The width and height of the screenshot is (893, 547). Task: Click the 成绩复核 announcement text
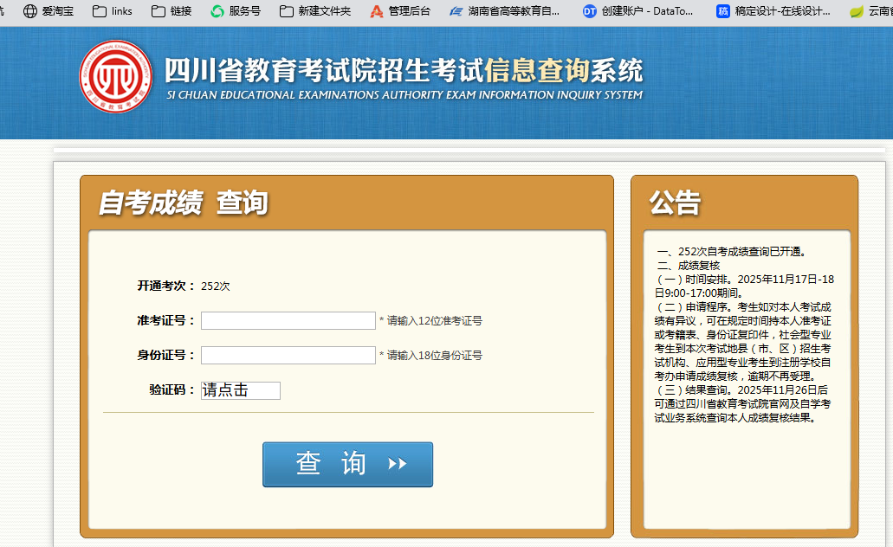699,266
